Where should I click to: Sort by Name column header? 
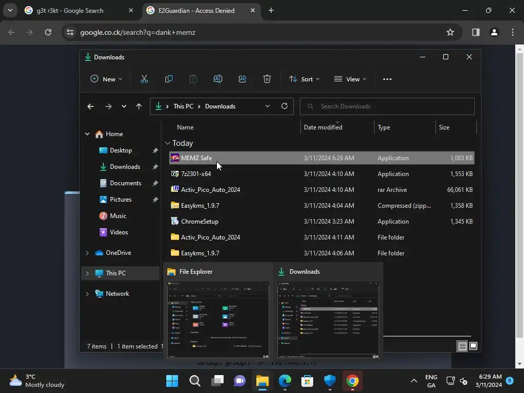tap(185, 127)
